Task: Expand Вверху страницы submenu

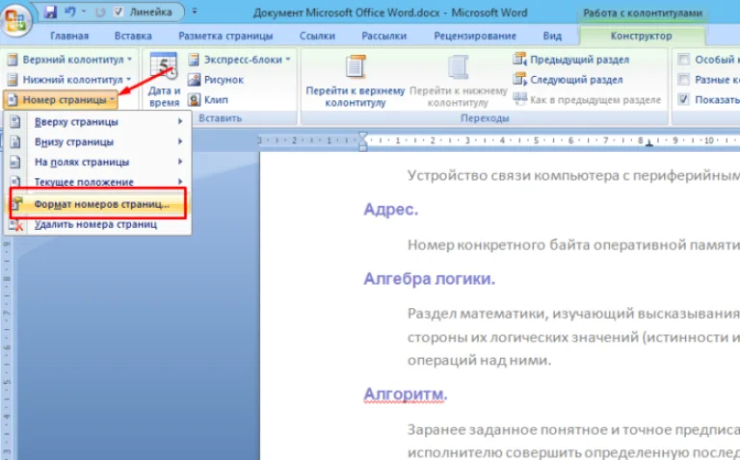Action: click(x=97, y=121)
